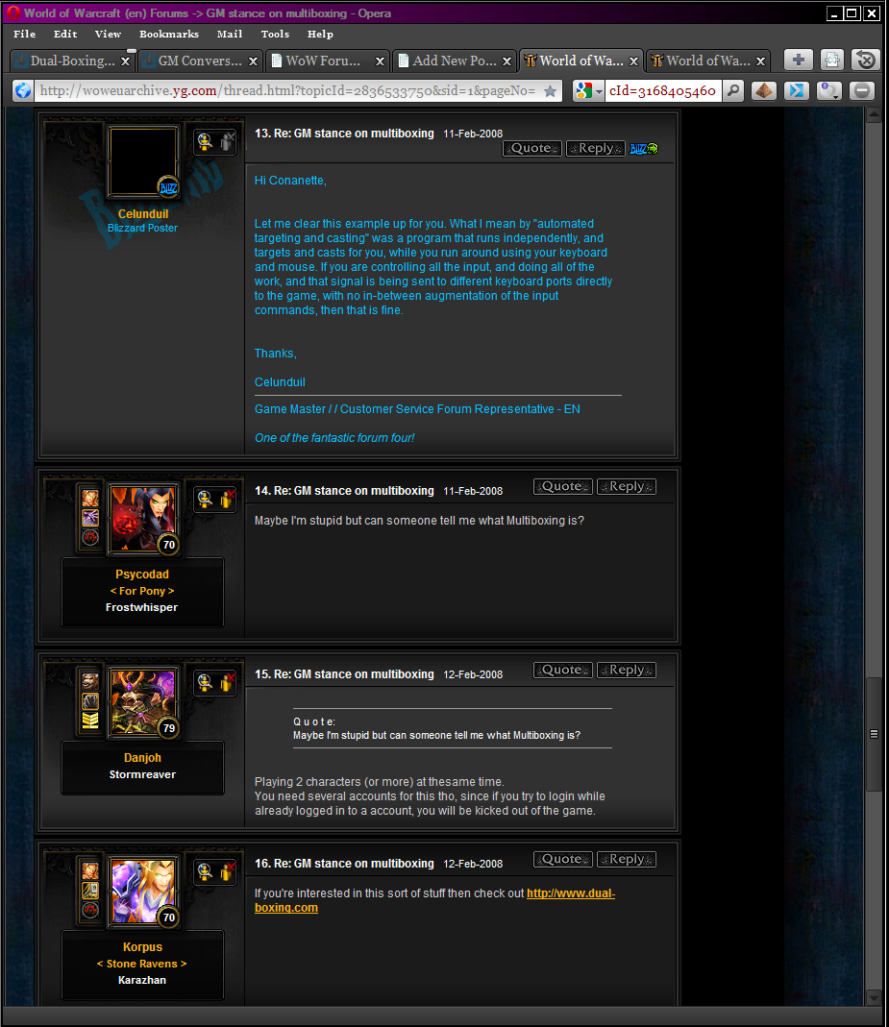Search posts by Celunduil via magnifier icon
Image resolution: width=889 pixels, height=1027 pixels.
[205, 141]
